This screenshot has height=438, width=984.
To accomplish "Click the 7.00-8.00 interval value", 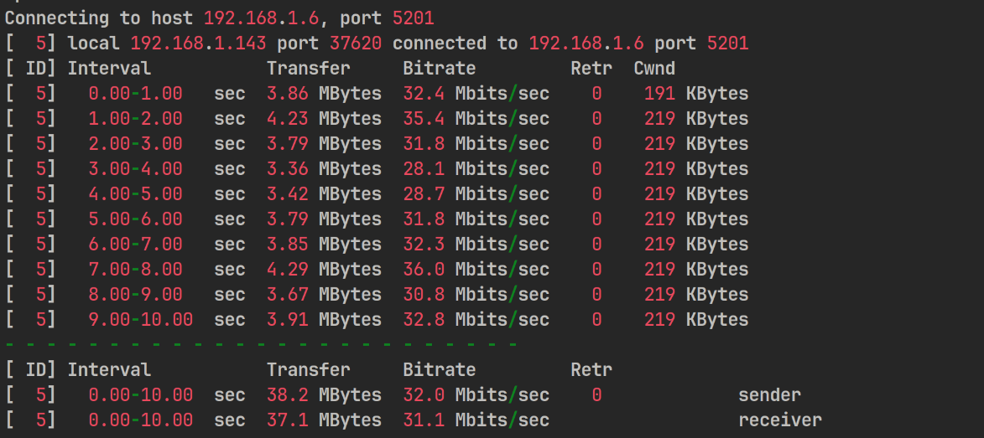I will 136,269.
